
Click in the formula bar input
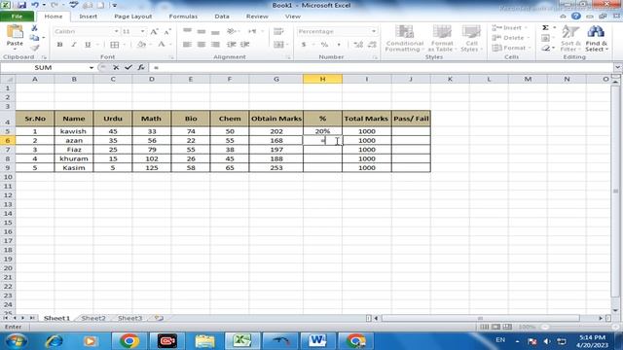pyautogui.click(x=383, y=67)
